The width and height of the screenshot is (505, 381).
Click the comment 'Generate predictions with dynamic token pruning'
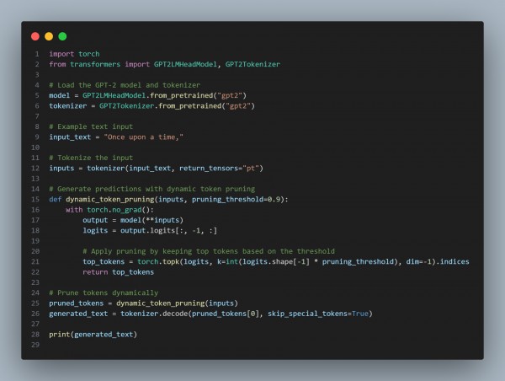pyautogui.click(x=157, y=189)
